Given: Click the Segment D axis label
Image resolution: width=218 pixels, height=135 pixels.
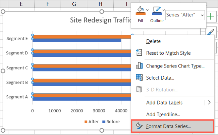Looking at the screenshot, I should pyautogui.click(x=17, y=53).
